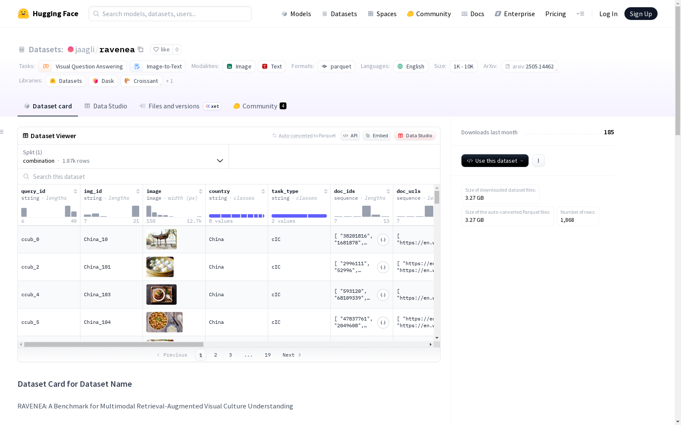Select the English language tag
The image size is (681, 425).
[x=411, y=66]
